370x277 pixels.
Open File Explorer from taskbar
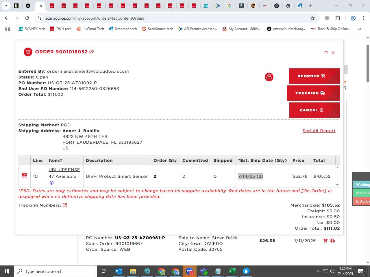(133, 271)
